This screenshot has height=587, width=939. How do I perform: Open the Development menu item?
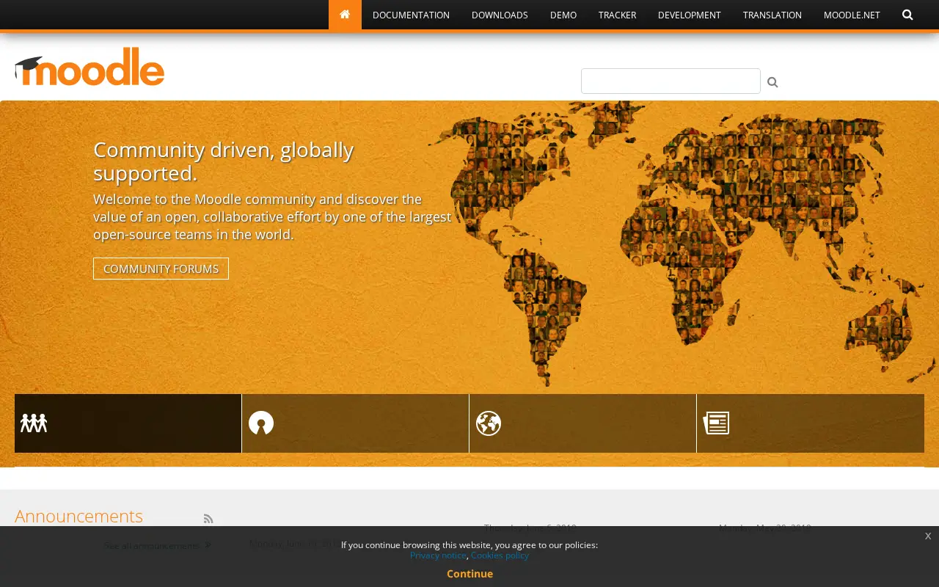click(690, 15)
